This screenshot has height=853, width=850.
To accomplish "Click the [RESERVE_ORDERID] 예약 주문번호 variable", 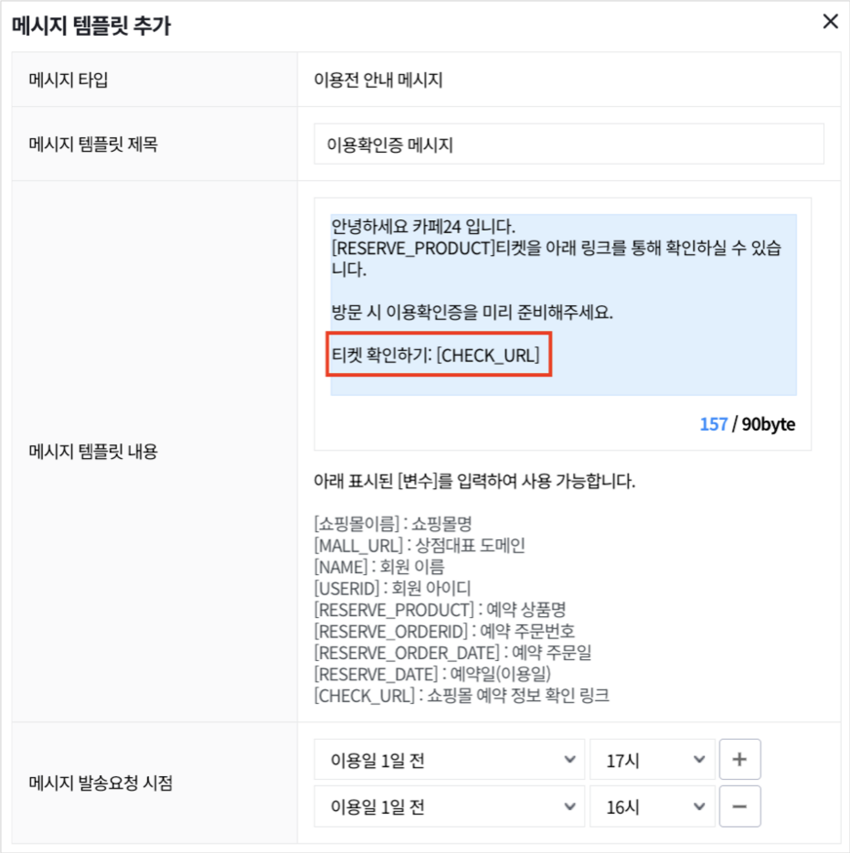I will click(x=444, y=631).
